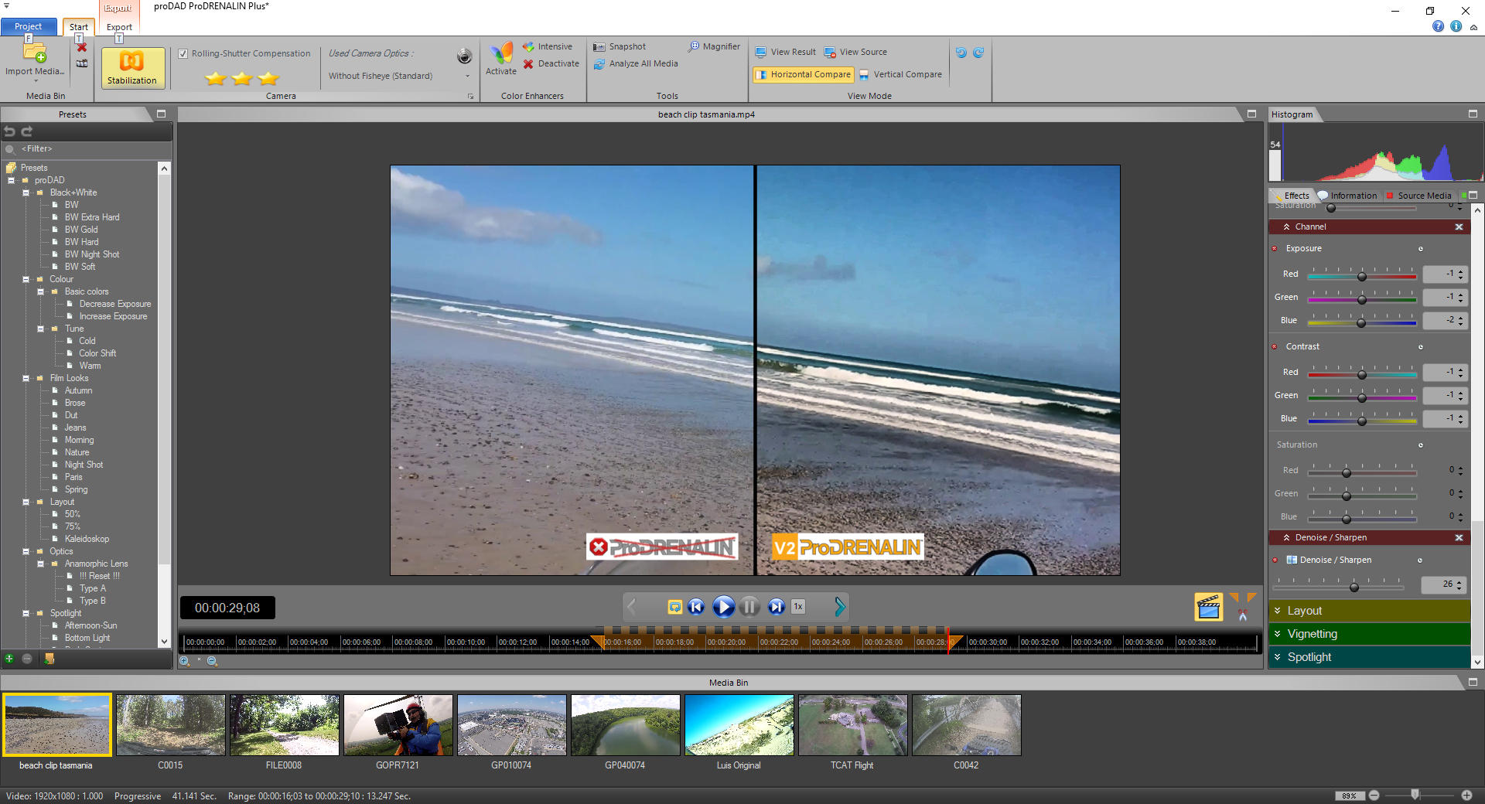Open the Source Media tab
Screen dimensions: 1485x804
[x=1418, y=196]
